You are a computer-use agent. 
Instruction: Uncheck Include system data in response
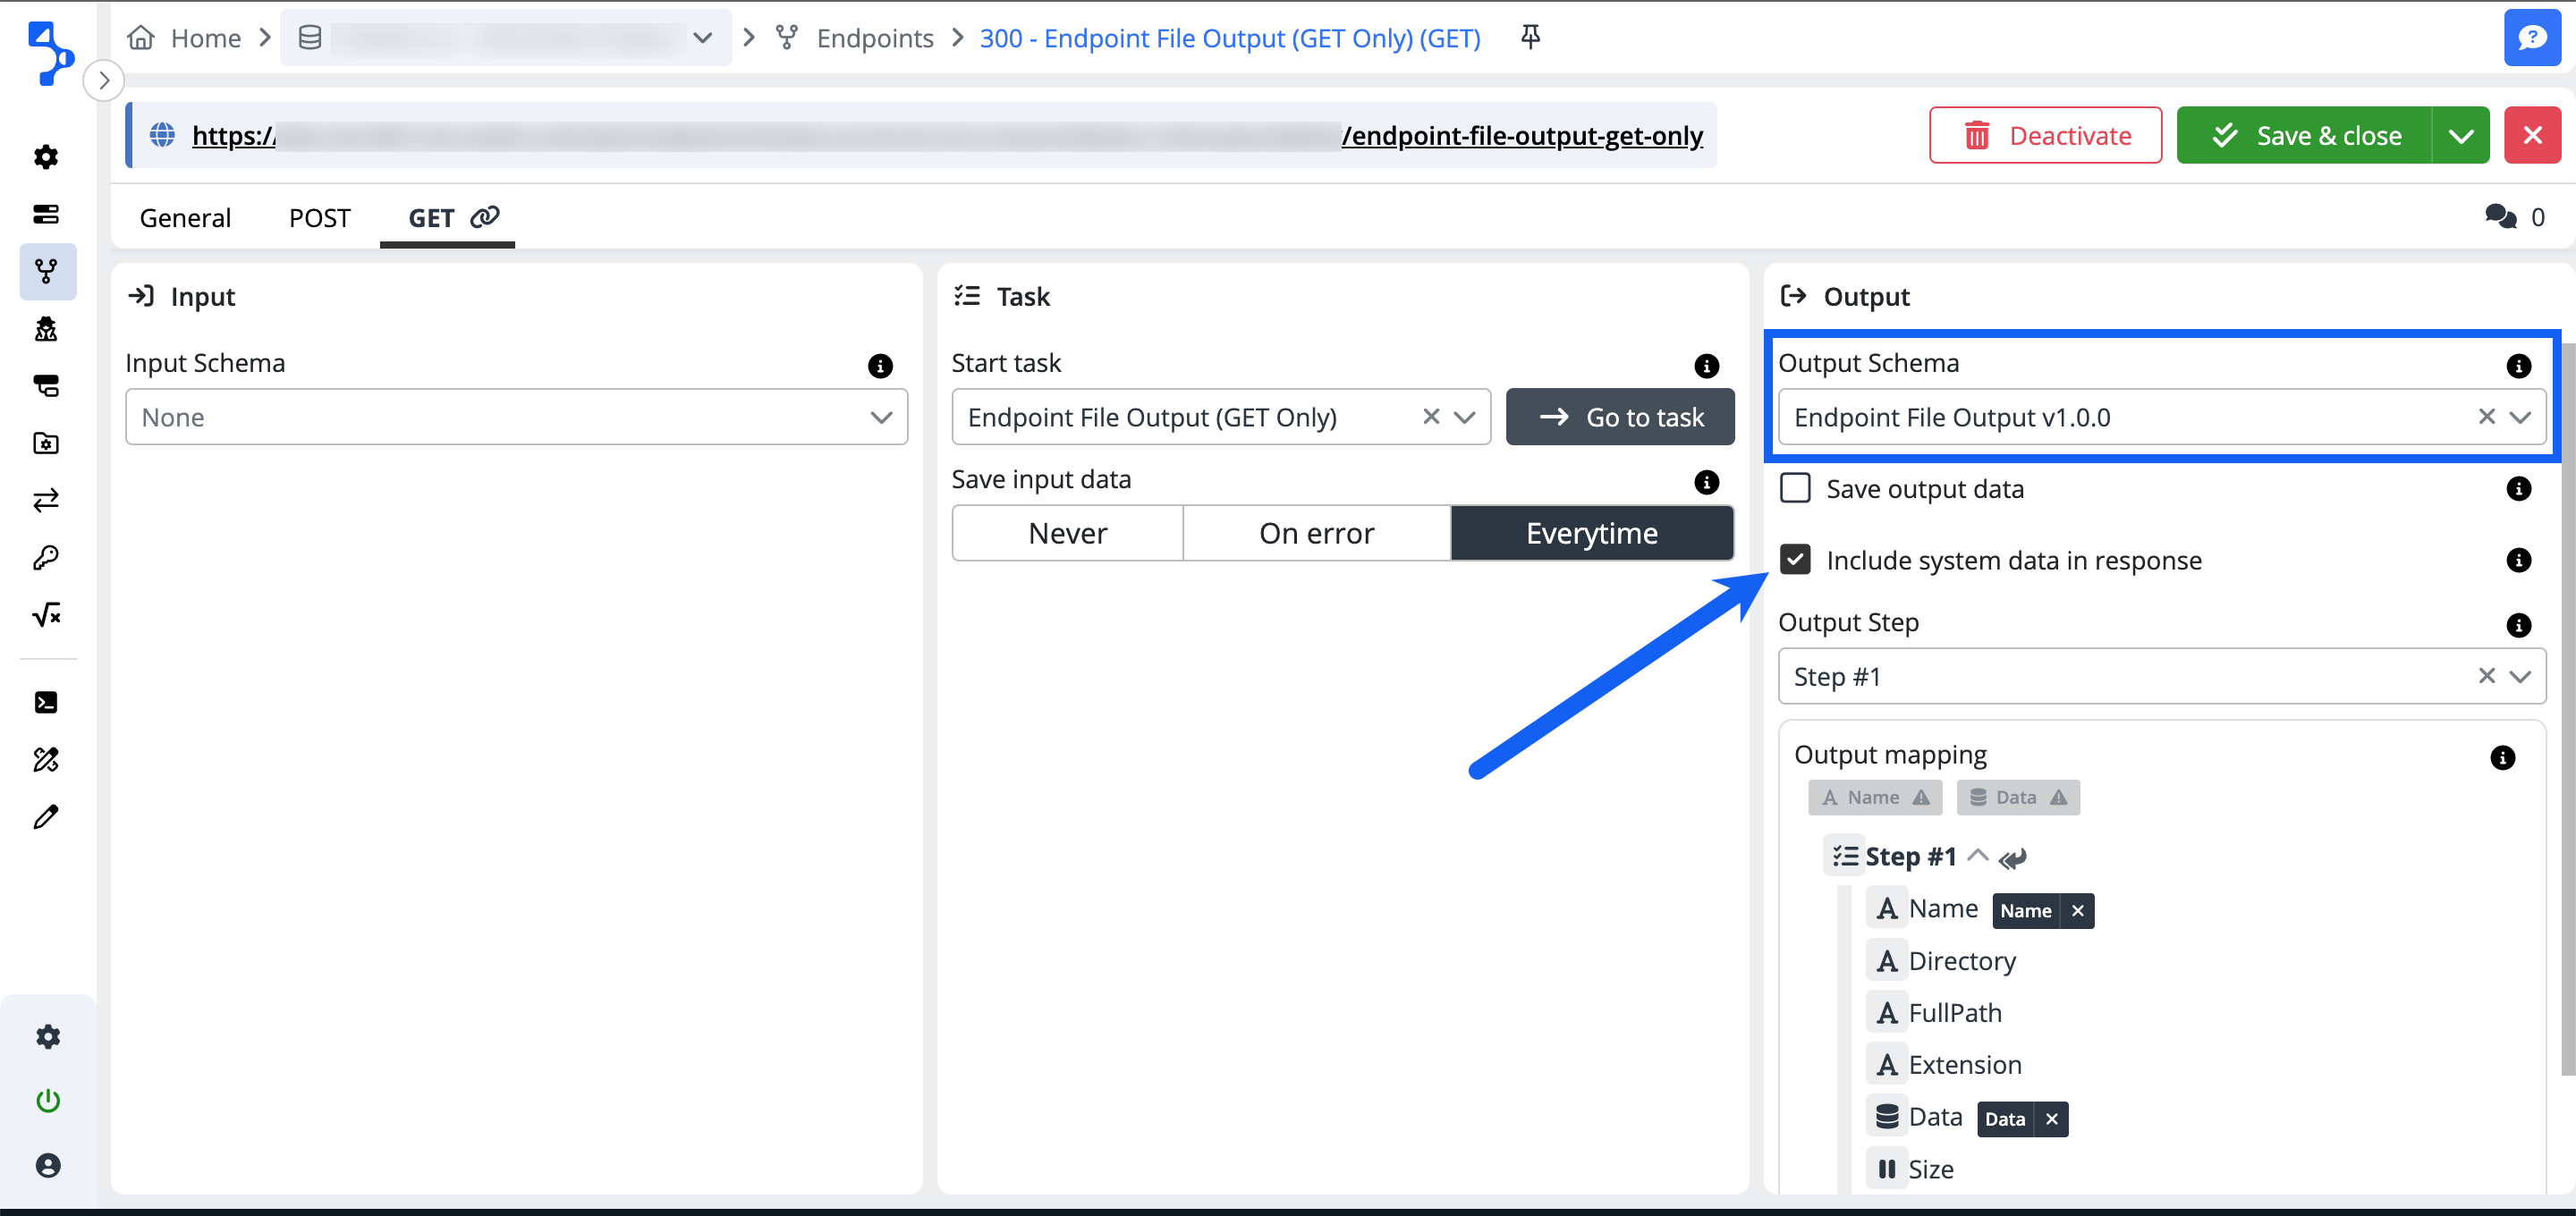[x=1795, y=559]
